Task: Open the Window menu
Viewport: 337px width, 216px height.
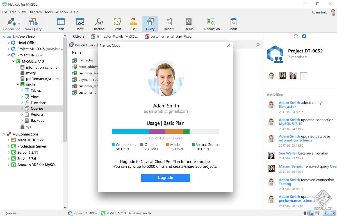Action: (x=62, y=12)
